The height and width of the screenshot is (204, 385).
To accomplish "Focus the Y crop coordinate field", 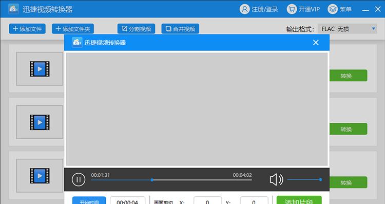I will tap(254, 200).
